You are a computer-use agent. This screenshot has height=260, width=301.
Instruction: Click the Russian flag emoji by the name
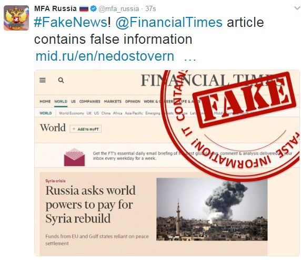84,9
